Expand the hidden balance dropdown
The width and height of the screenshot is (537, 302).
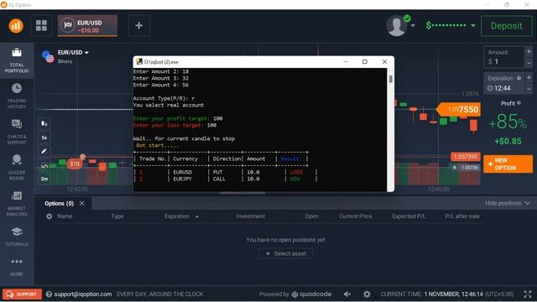pyautogui.click(x=473, y=26)
